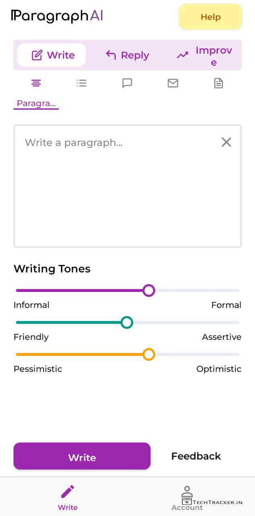Click the Friendly–Assertive slider handle

point(127,322)
